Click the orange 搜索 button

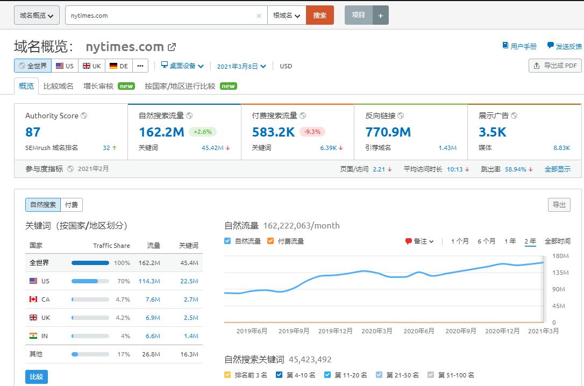319,15
